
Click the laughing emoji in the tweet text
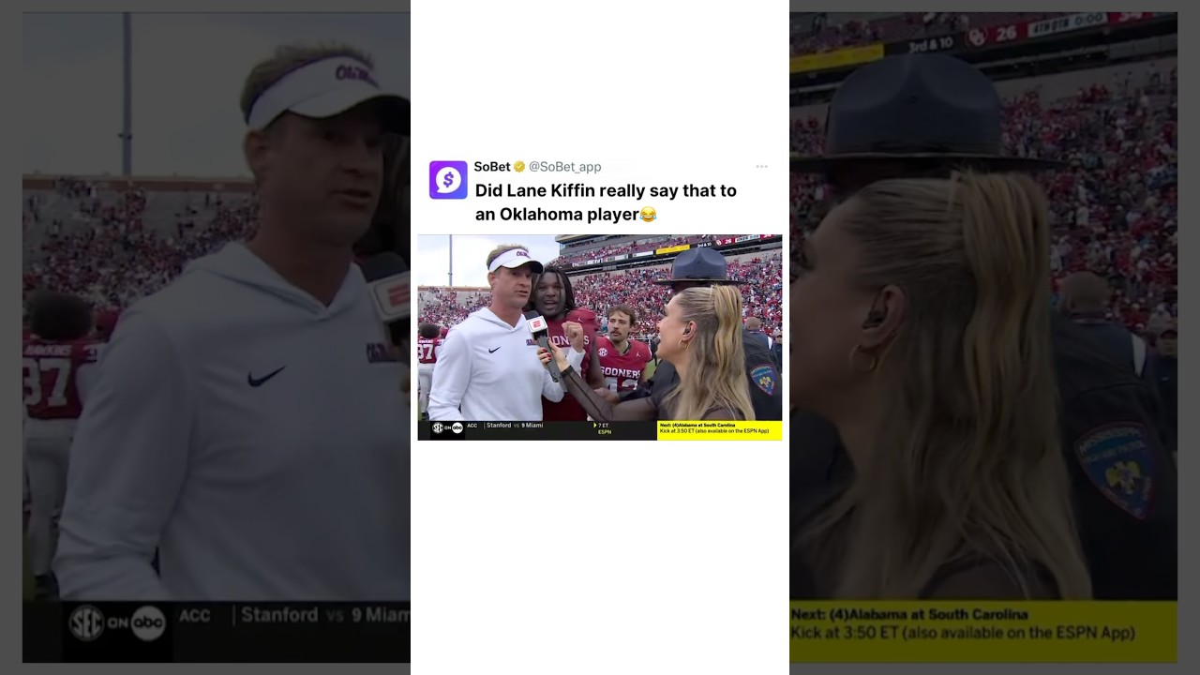point(648,215)
